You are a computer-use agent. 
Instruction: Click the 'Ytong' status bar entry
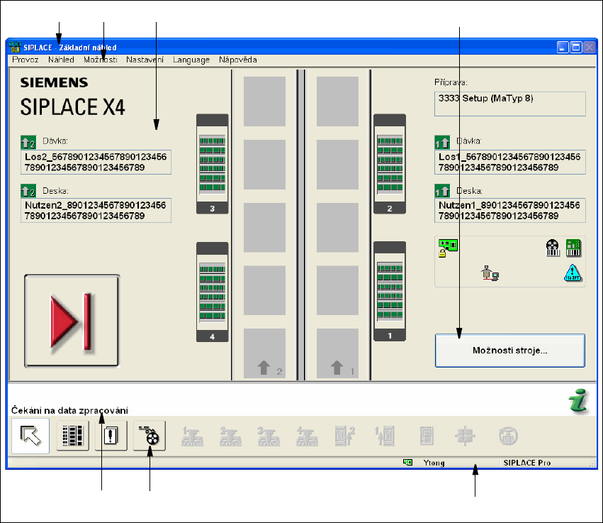point(434,463)
